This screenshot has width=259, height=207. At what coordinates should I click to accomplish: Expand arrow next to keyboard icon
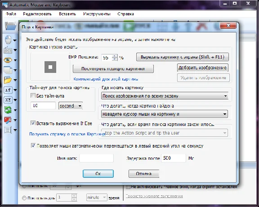tap(15, 50)
